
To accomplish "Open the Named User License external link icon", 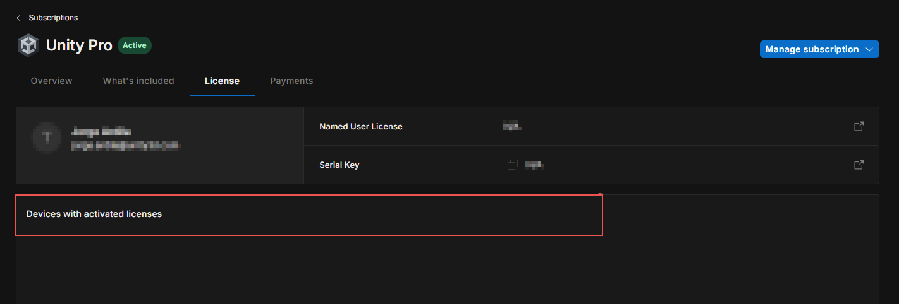I will click(x=859, y=126).
